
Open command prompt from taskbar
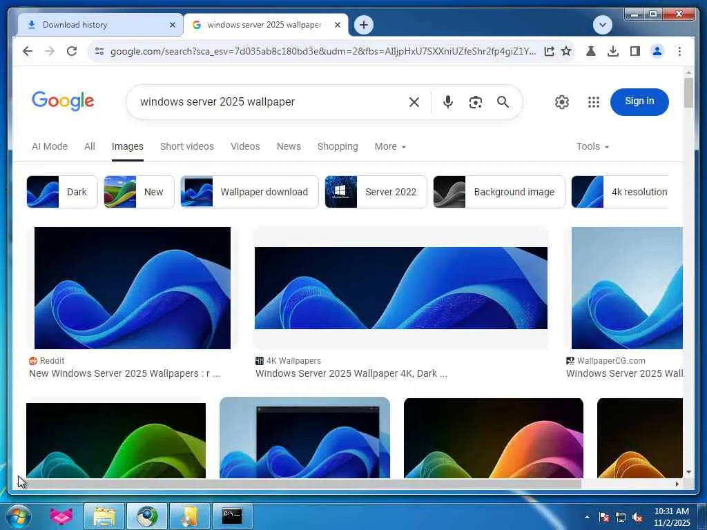[232, 516]
